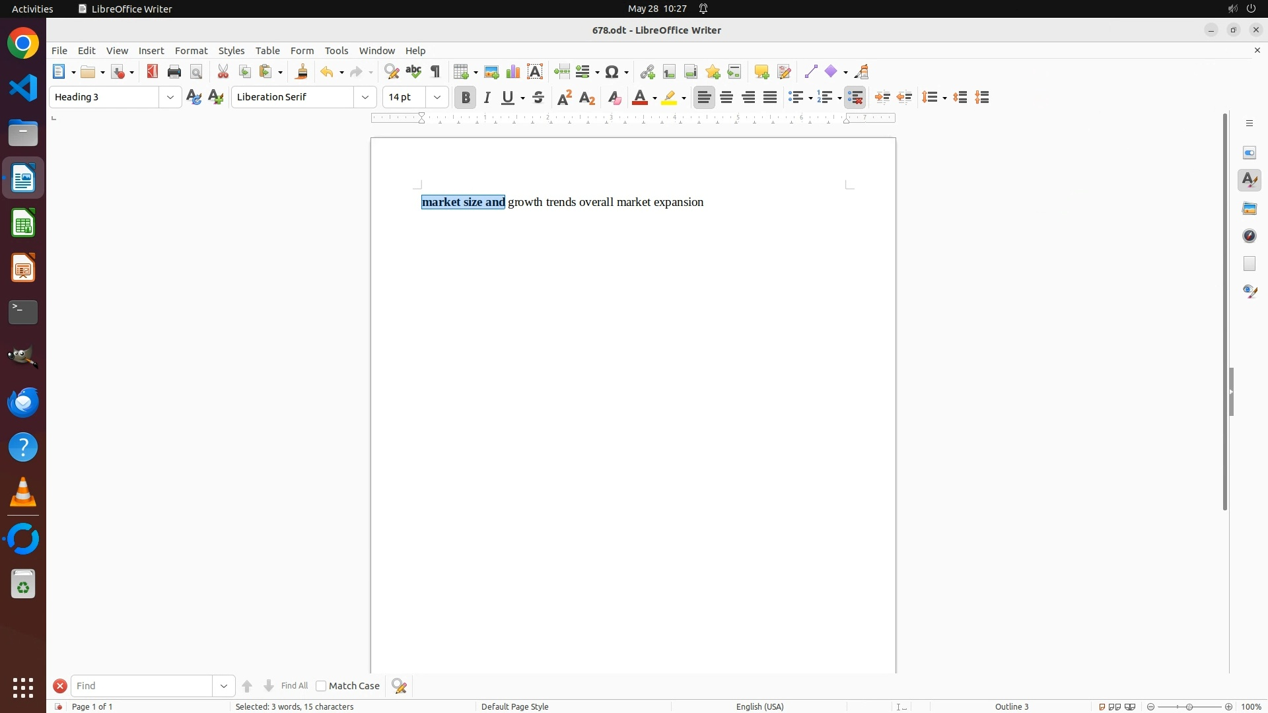Click the zoom slider in the status bar
This screenshot has width=1268, height=713.
[1189, 706]
